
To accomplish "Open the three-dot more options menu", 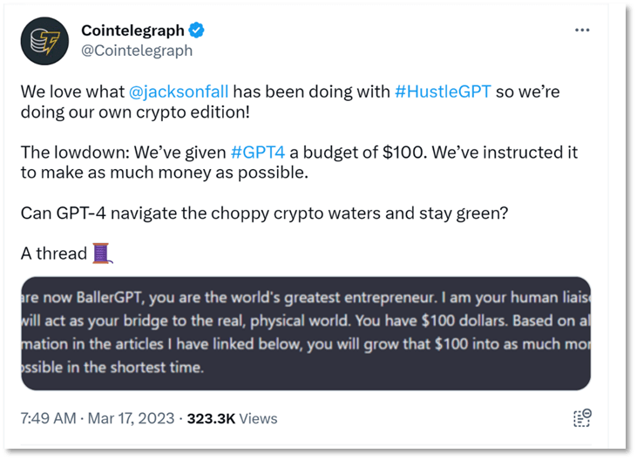I will pyautogui.click(x=582, y=30).
